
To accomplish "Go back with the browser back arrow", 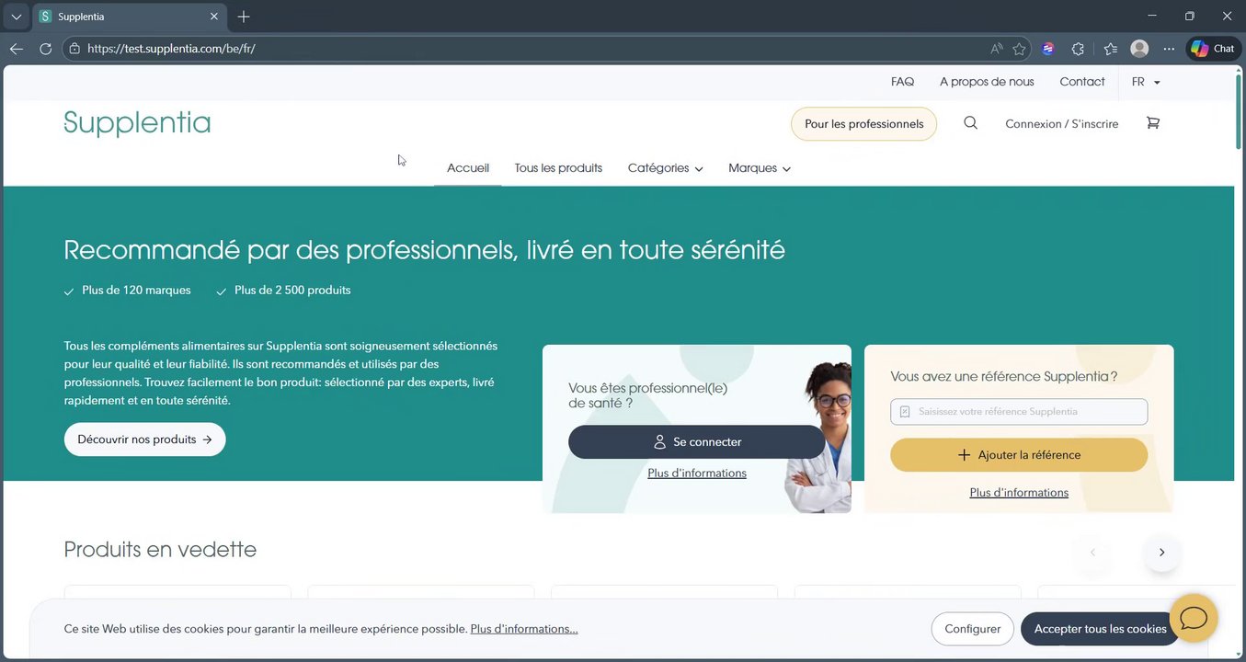I will [17, 49].
